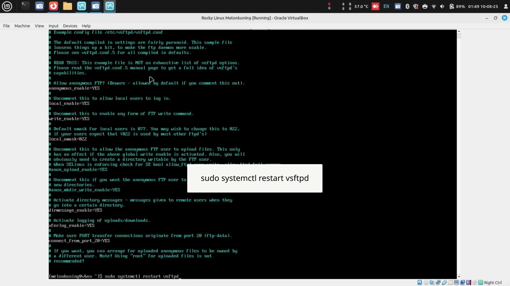The image size is (510, 286).
Task: Close the Rocky Linux VirtualBox window
Action: (504, 18)
